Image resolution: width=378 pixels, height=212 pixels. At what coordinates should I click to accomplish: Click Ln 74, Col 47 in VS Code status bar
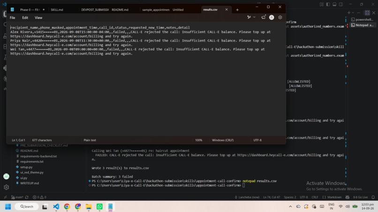(x=272, y=197)
